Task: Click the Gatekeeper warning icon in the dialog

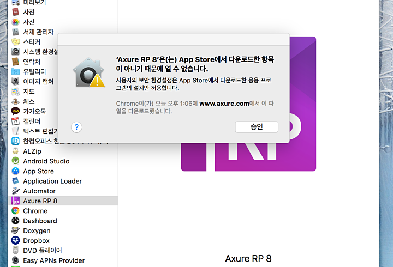Action: (89, 73)
